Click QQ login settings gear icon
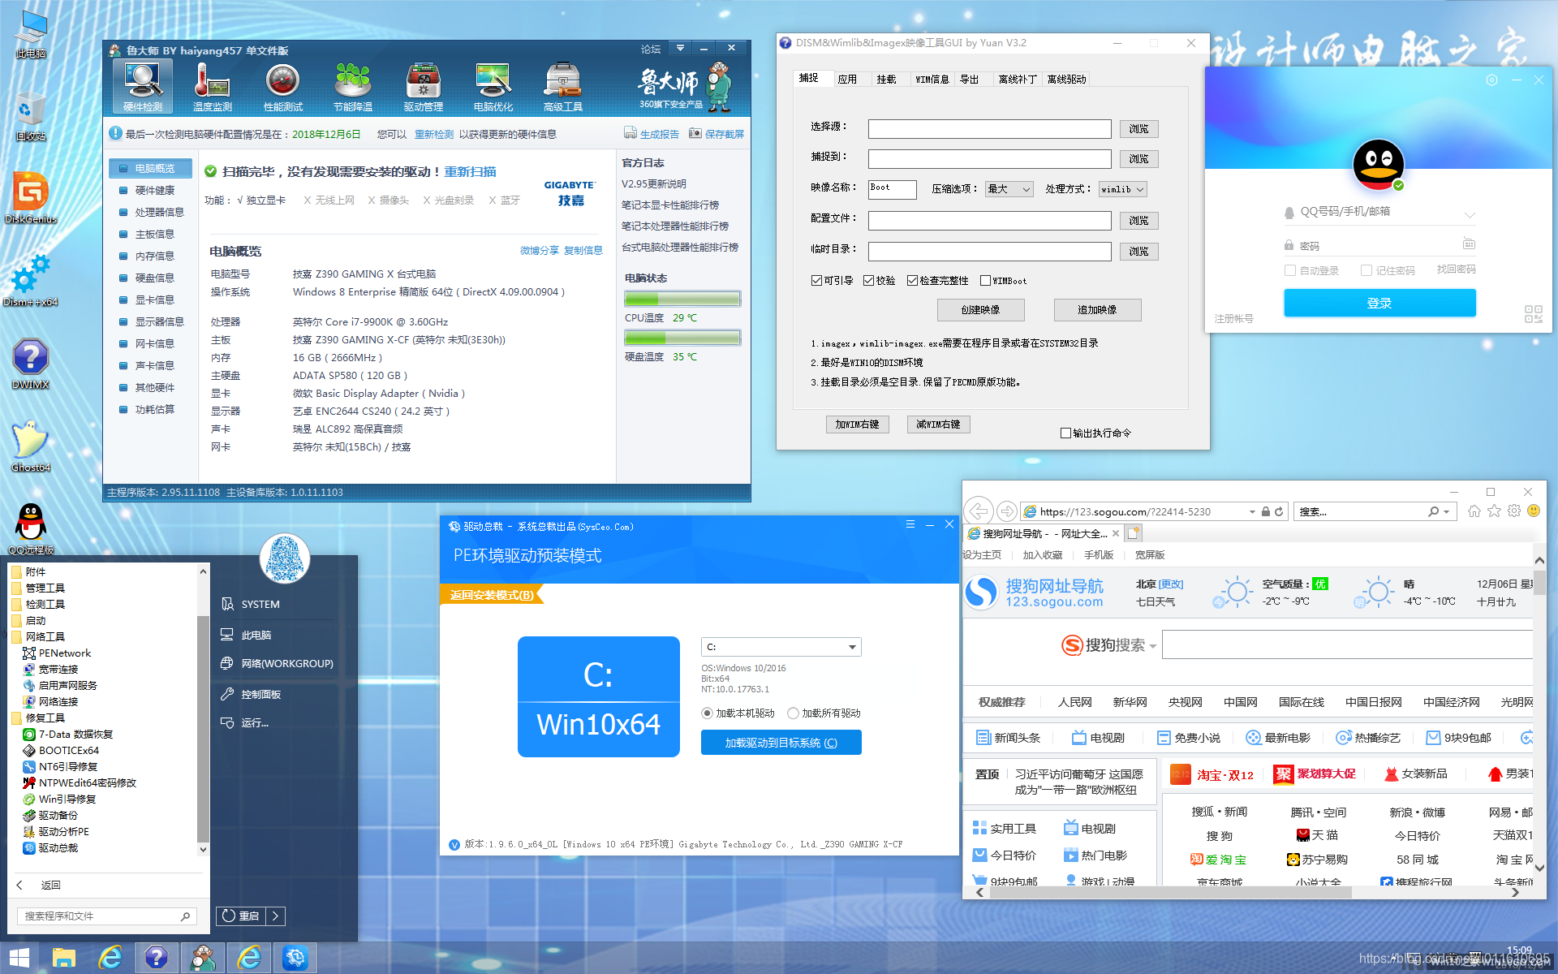Screen dimensions: 1558x974 click(1491, 80)
